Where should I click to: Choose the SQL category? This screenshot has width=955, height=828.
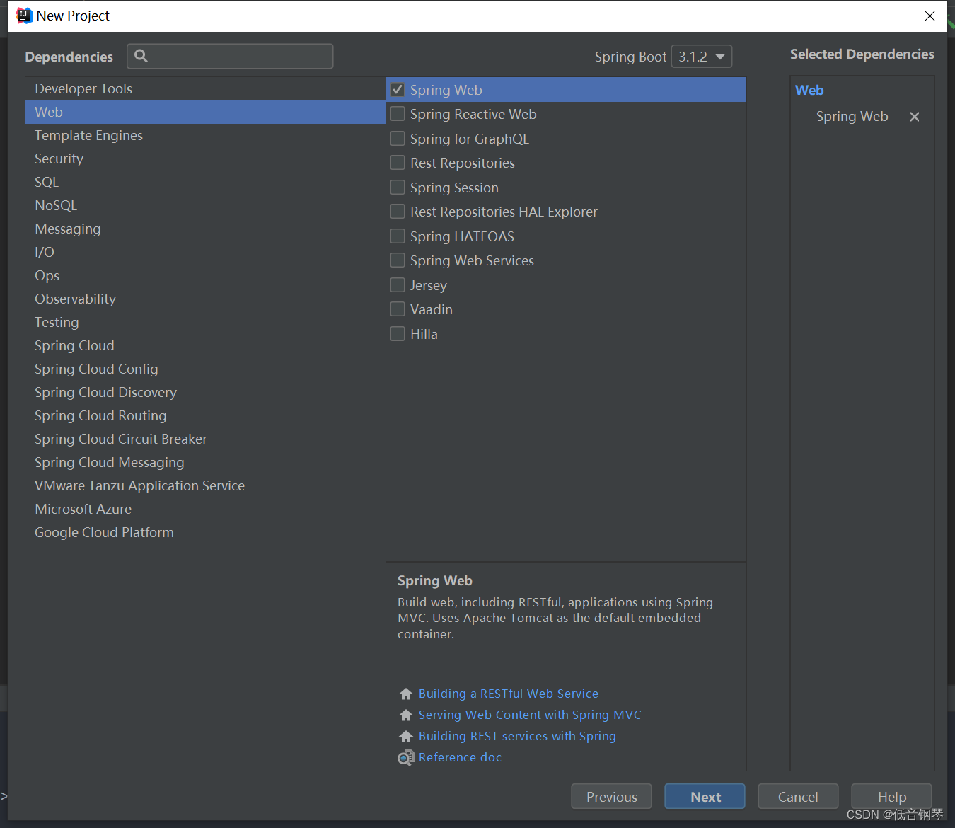pos(205,182)
